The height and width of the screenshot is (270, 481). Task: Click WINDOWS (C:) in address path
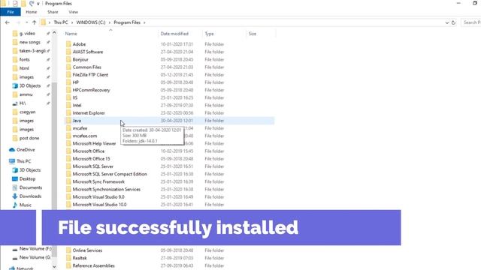coord(91,22)
